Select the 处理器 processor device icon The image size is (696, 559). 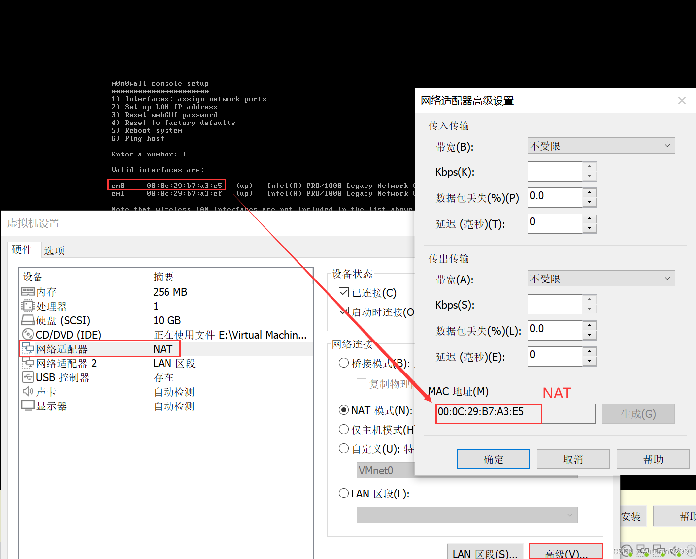(28, 306)
